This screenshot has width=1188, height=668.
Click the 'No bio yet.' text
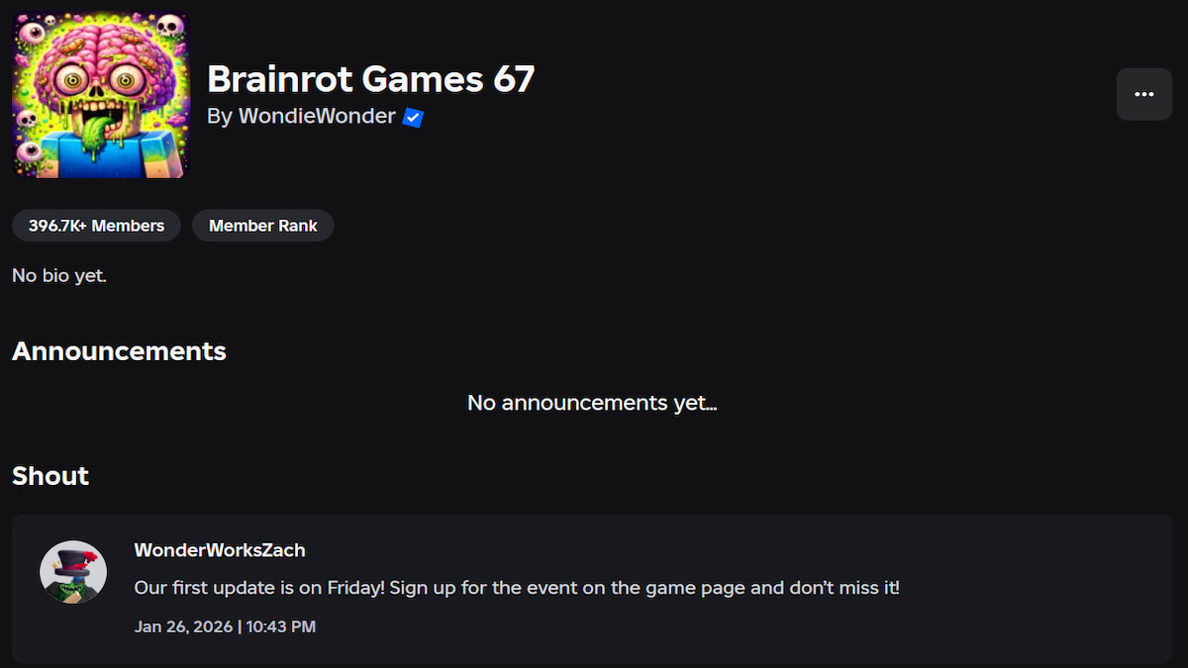click(x=59, y=275)
